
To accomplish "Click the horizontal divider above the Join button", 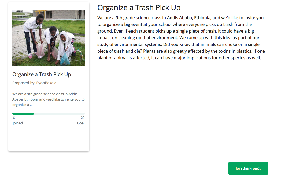I will tap(138, 157).
